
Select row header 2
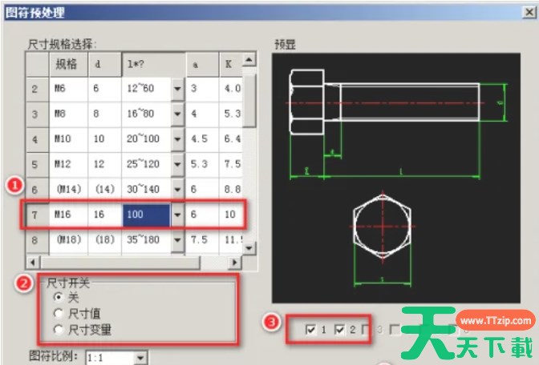pyautogui.click(x=38, y=89)
